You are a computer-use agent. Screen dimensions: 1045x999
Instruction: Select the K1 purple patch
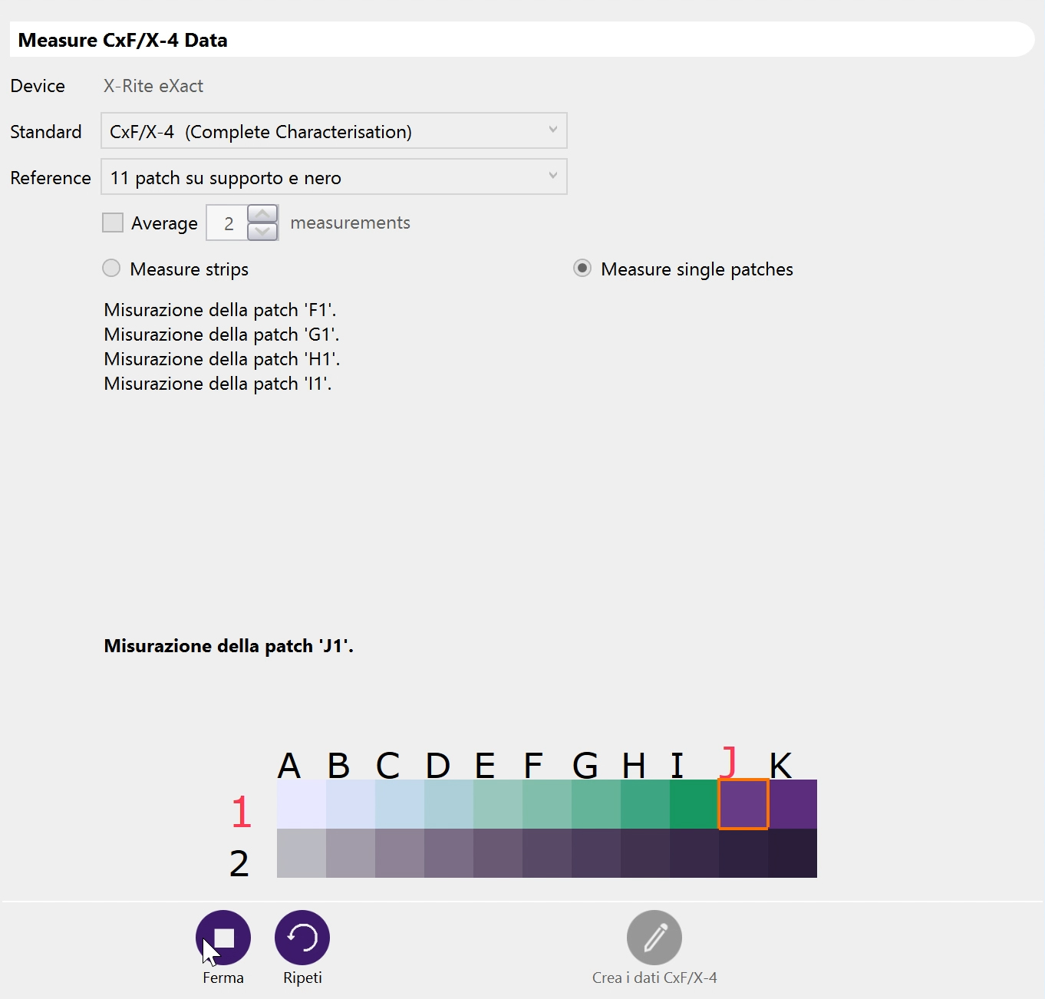click(x=793, y=804)
